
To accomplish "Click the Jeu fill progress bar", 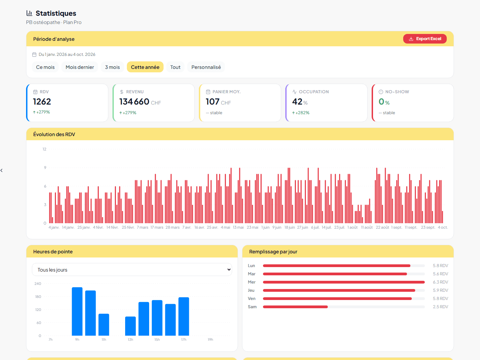I will [x=344, y=290].
